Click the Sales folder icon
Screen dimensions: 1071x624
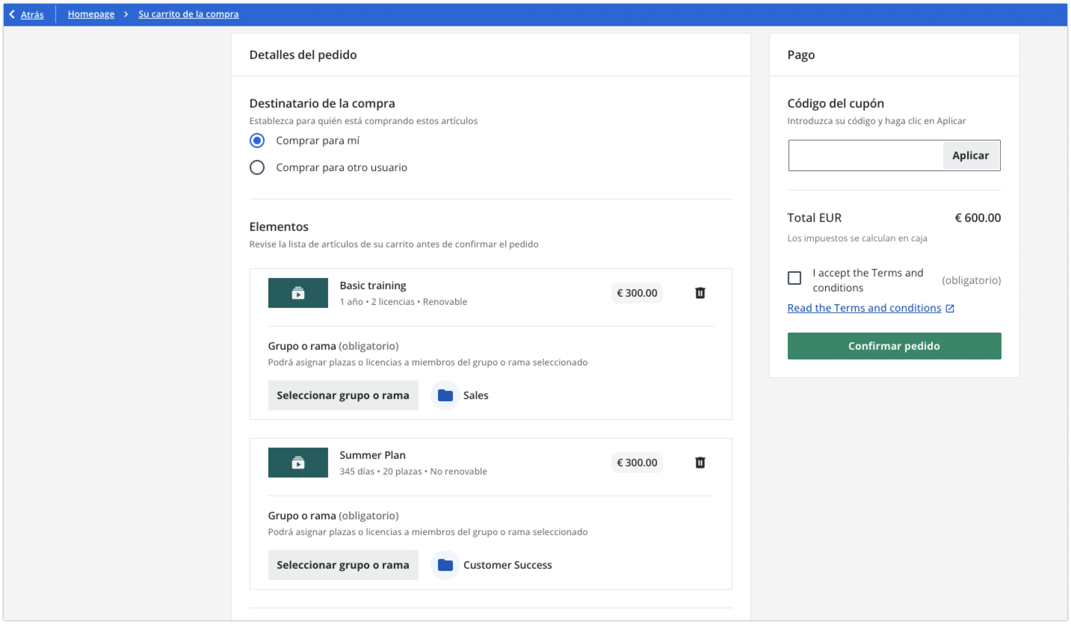(x=445, y=395)
